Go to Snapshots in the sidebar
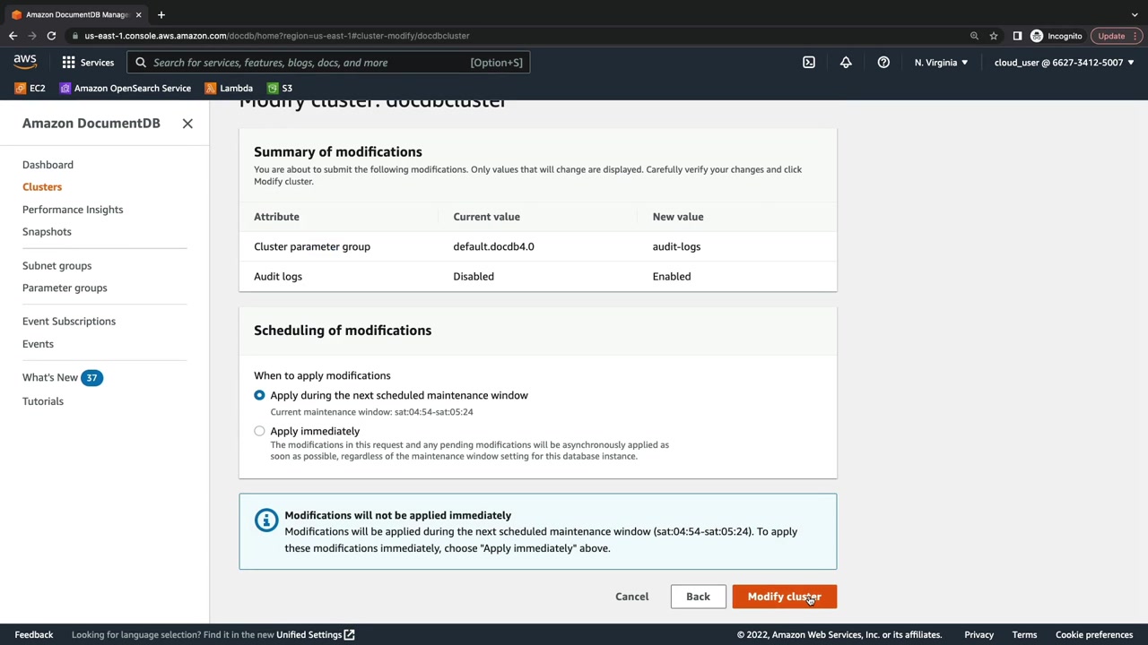 (x=47, y=231)
